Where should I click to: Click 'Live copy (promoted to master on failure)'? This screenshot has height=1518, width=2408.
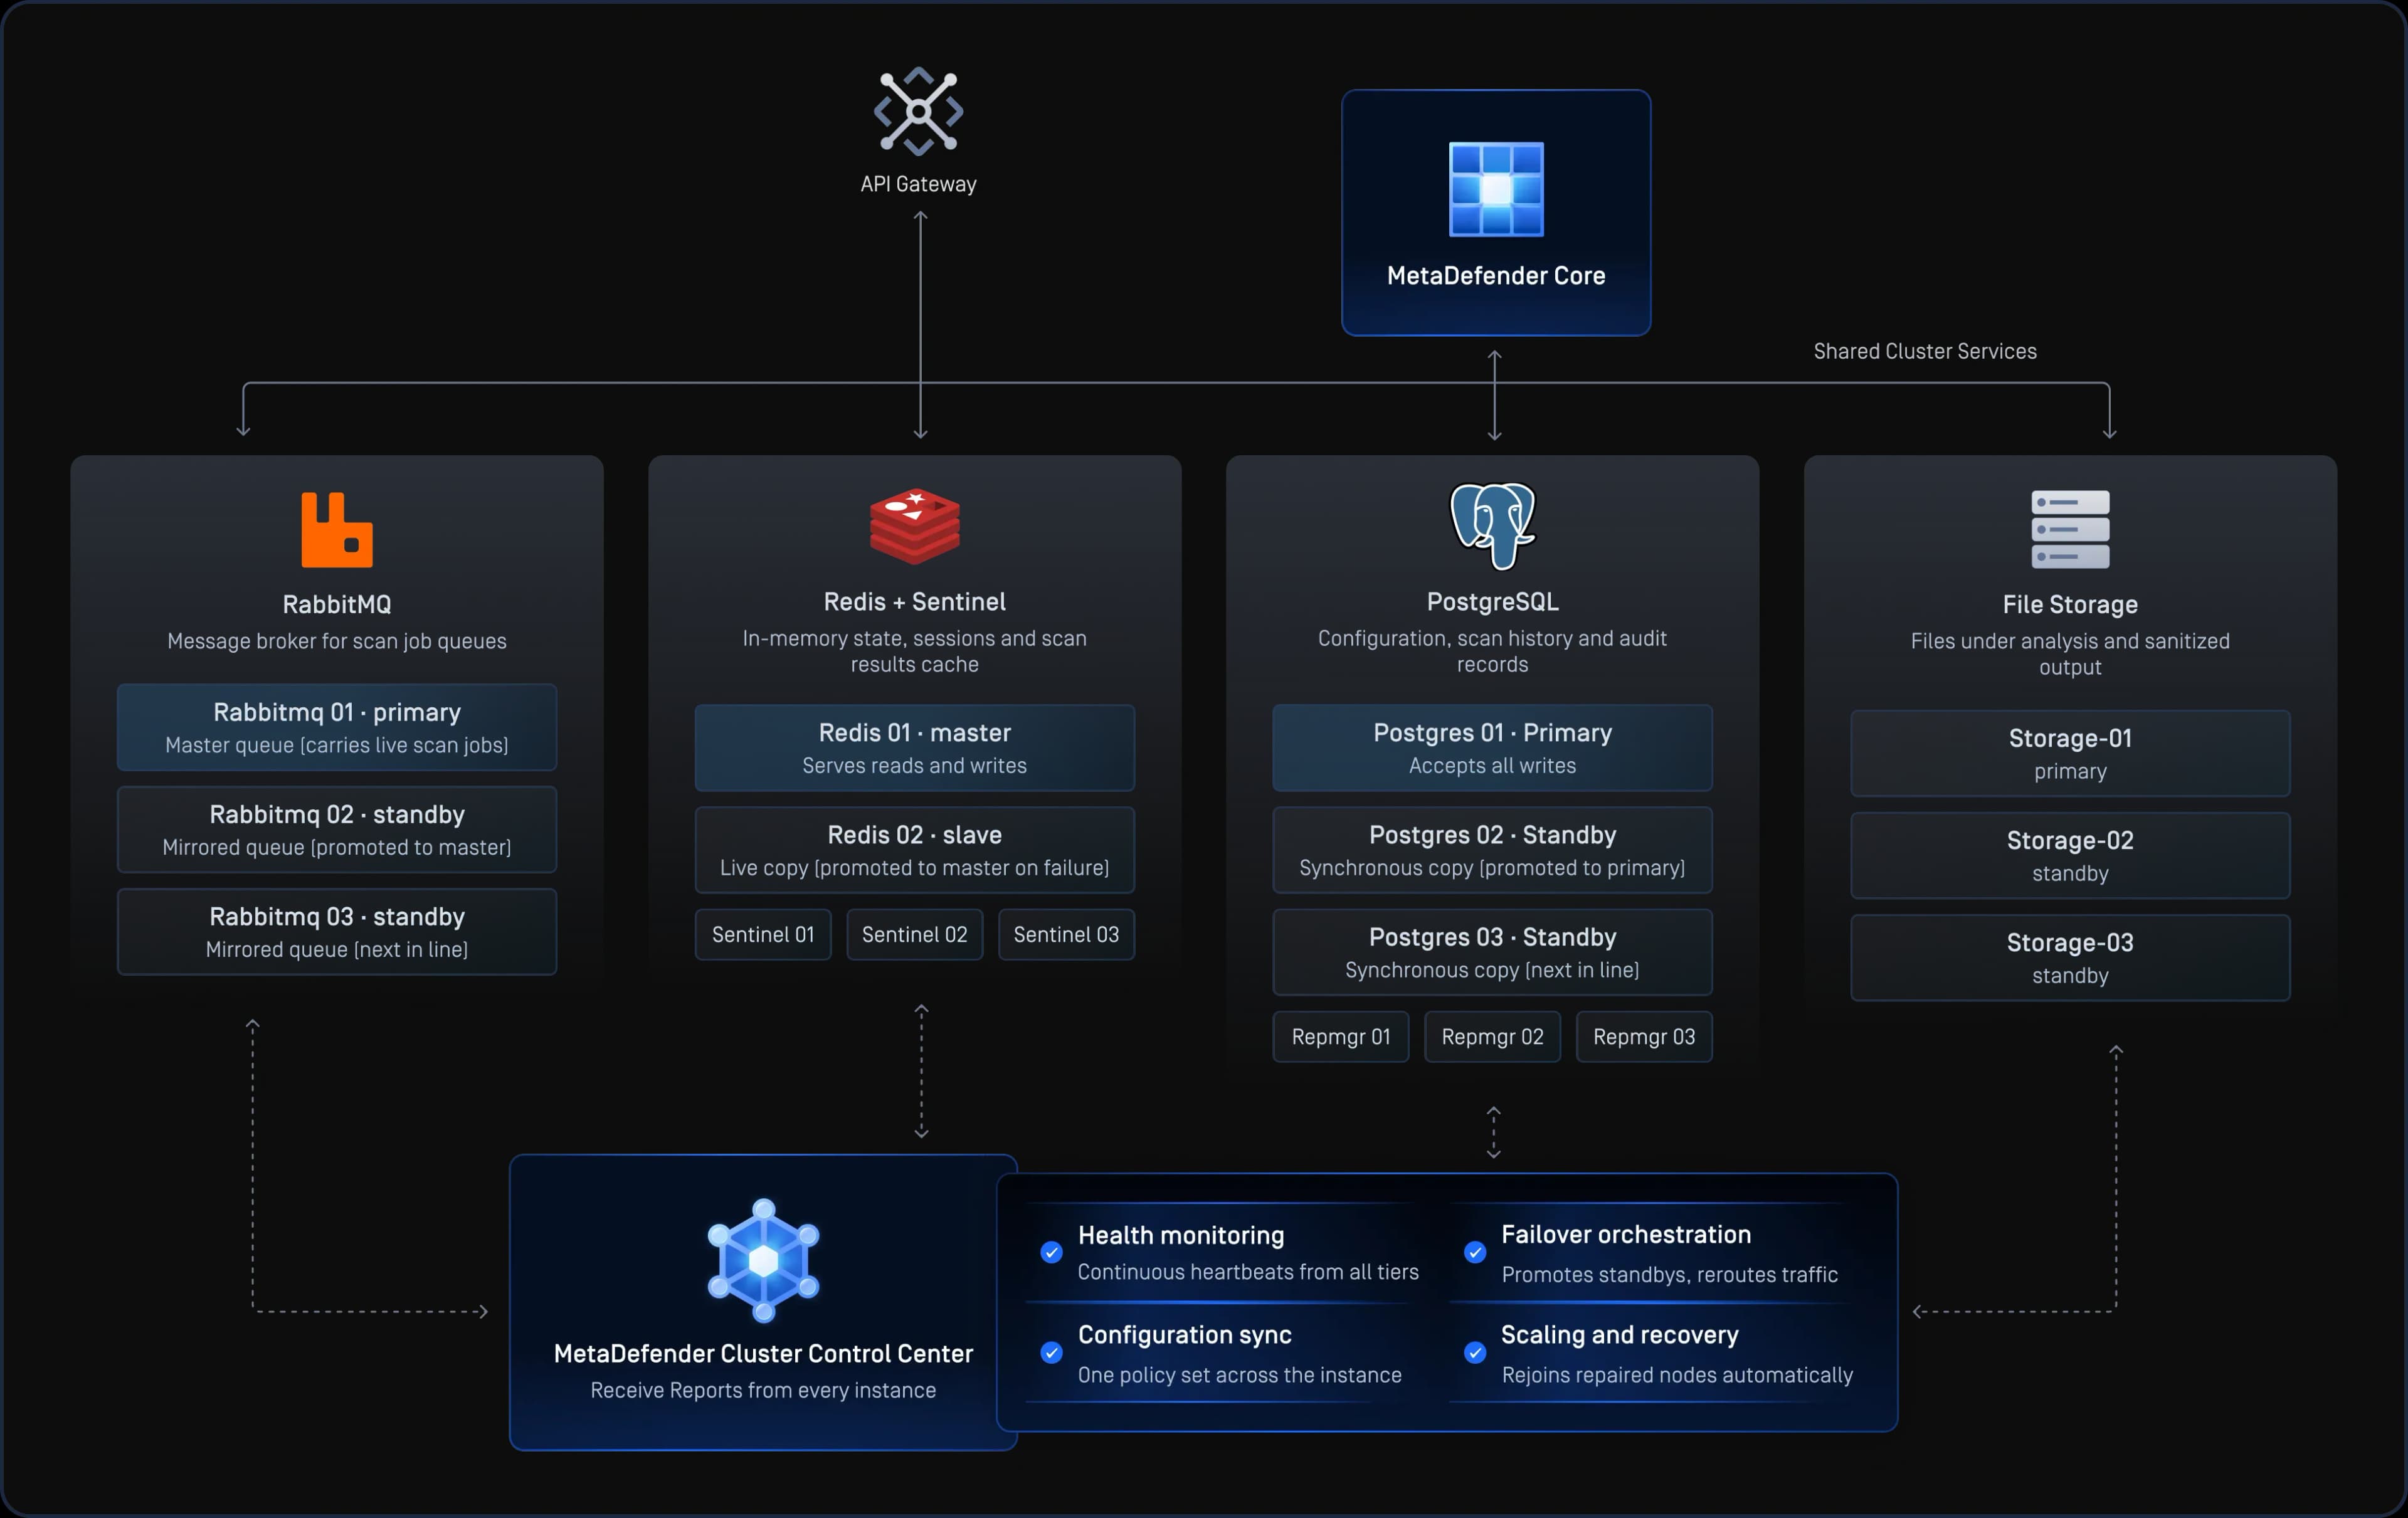click(x=914, y=868)
